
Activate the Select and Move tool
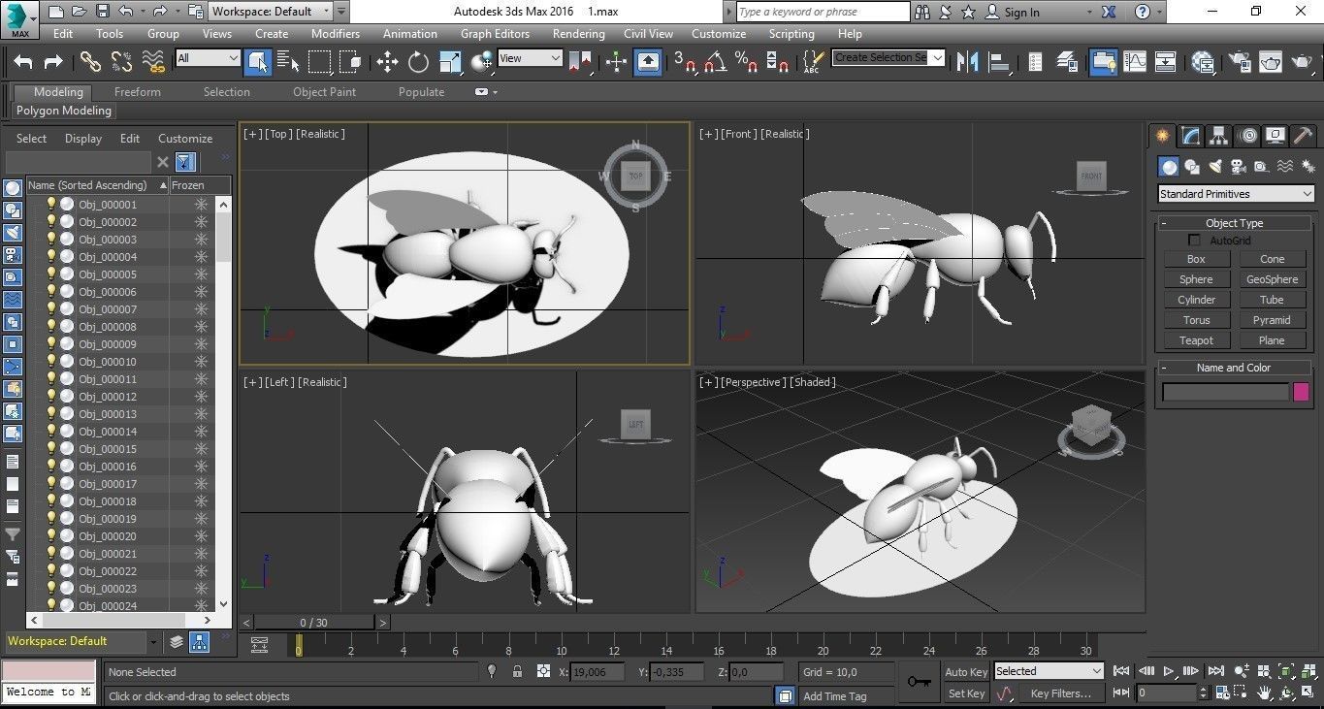tap(387, 62)
